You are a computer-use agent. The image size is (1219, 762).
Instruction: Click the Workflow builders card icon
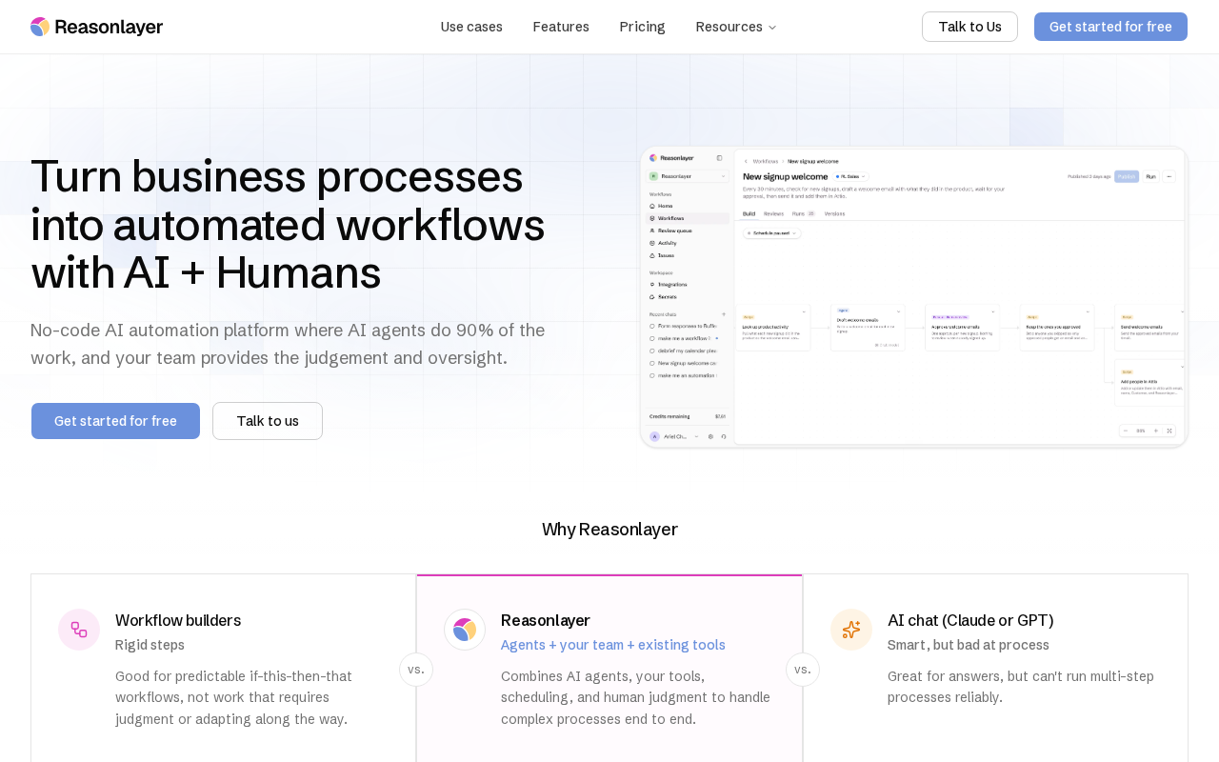[79, 630]
